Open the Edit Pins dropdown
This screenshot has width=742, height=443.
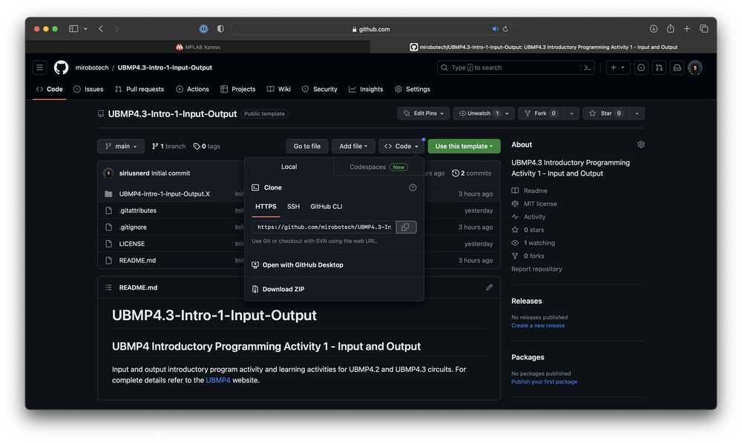click(424, 113)
